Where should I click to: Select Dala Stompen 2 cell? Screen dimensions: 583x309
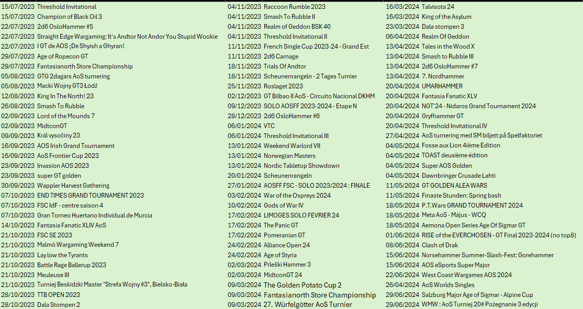[59, 305]
